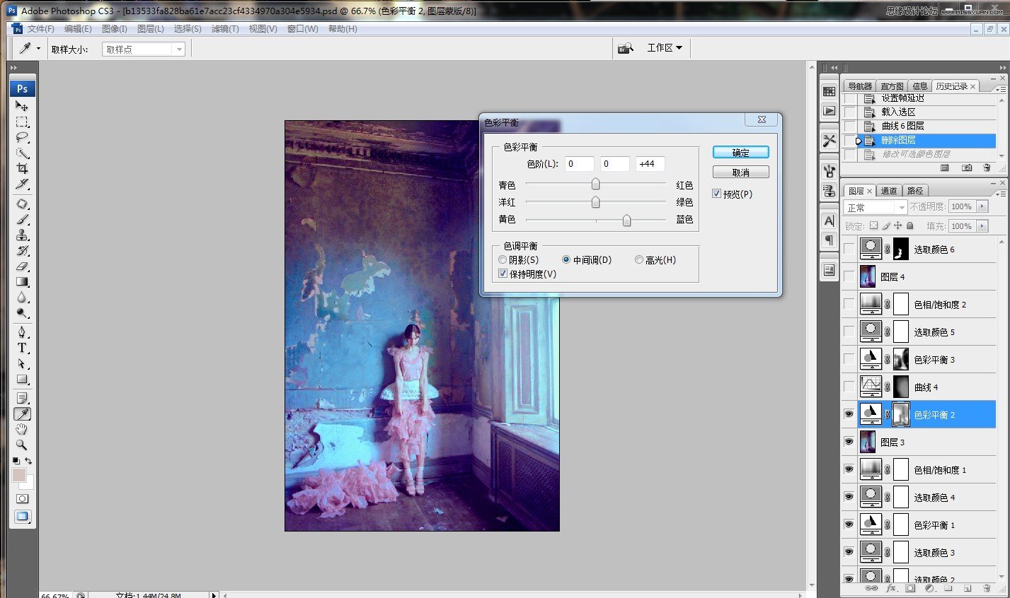The width and height of the screenshot is (1010, 598).
Task: Open the eyedropper tool preset picker arrow
Action: tap(38, 49)
